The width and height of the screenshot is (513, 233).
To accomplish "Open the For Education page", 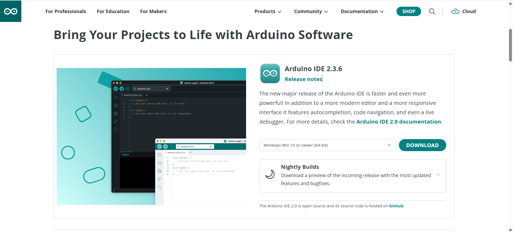I will 113,12.
